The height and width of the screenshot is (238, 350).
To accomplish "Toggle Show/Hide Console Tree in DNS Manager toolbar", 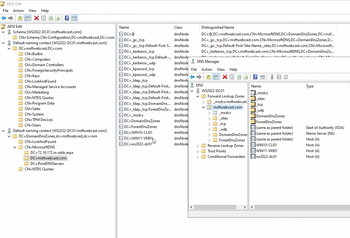I will pos(216,77).
